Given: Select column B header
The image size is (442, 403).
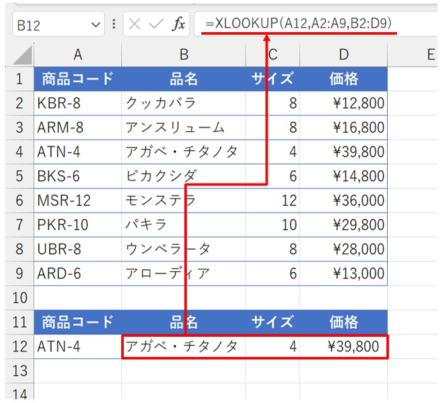Looking at the screenshot, I should [x=184, y=55].
